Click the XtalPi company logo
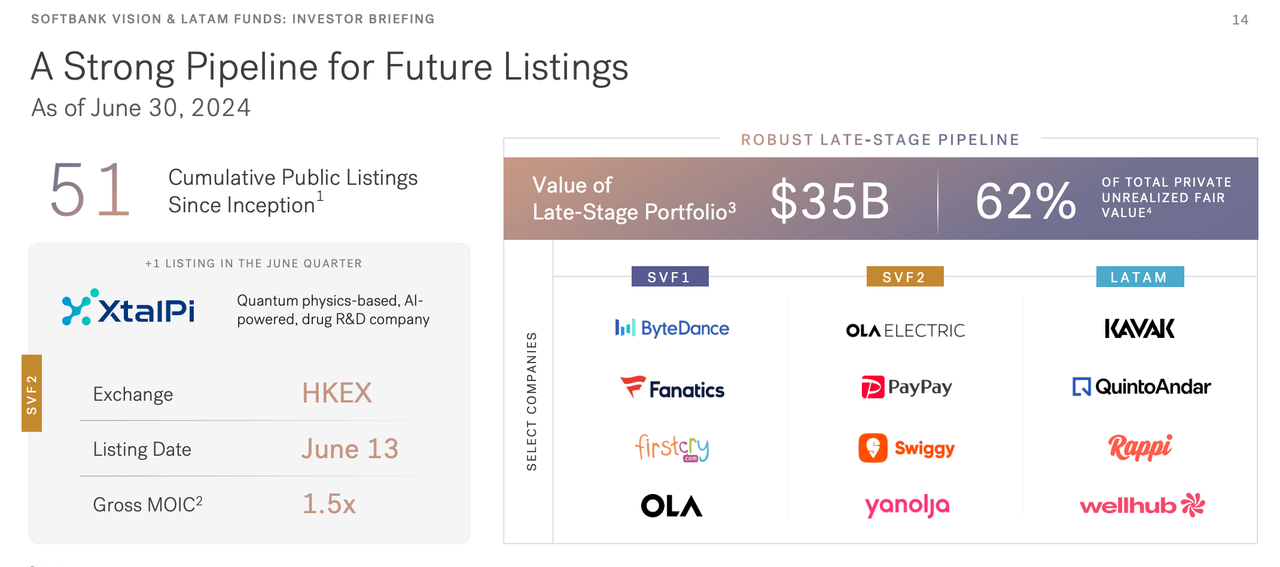 coord(129,308)
